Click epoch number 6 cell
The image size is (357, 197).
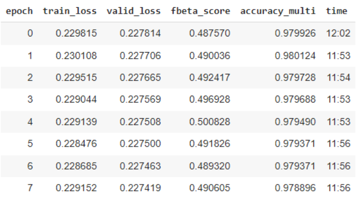[x=30, y=166]
